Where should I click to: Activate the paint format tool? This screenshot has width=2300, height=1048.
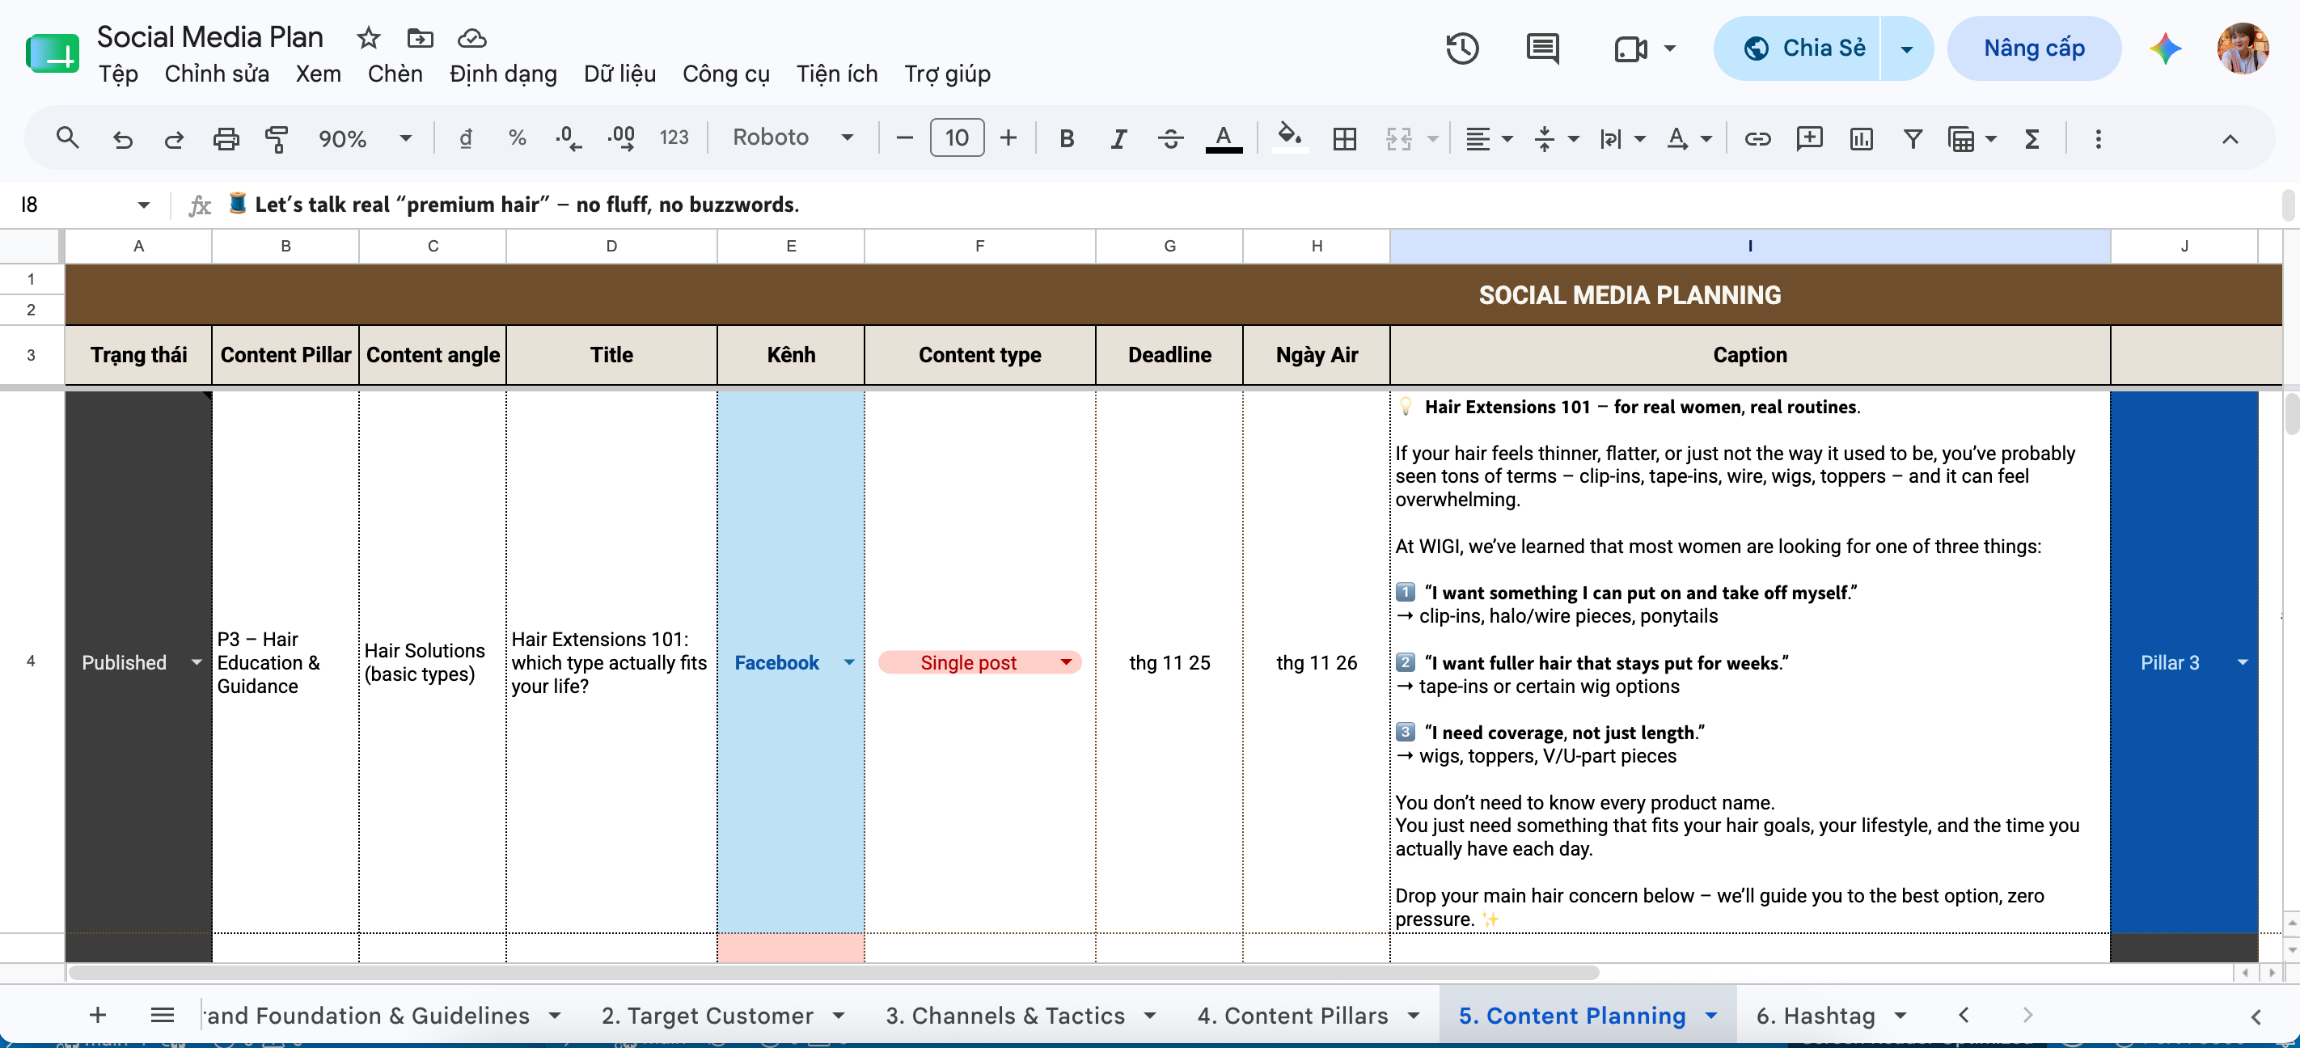[x=277, y=138]
